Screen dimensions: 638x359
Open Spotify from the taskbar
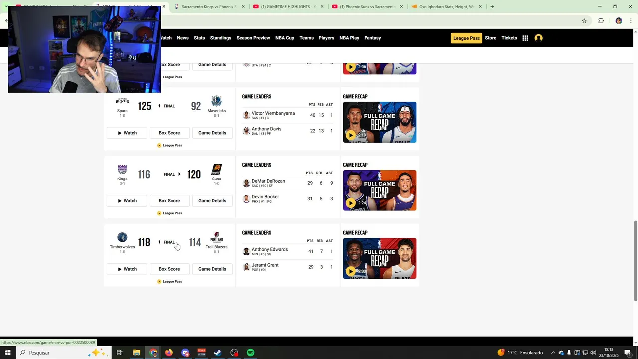tap(251, 353)
